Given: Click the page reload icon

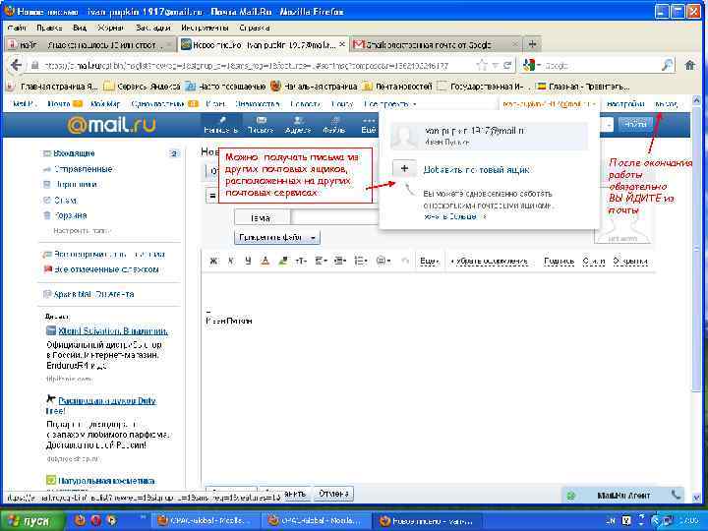Looking at the screenshot, I should click(x=507, y=66).
